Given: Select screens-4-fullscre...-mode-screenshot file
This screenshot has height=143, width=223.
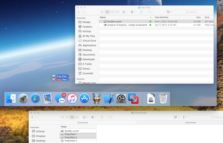Looking at the screenshot, I should [x=156, y=25].
